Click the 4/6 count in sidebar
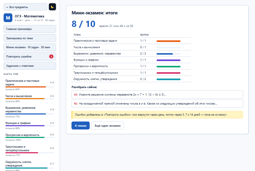The image size is (255, 171). [52, 148]
